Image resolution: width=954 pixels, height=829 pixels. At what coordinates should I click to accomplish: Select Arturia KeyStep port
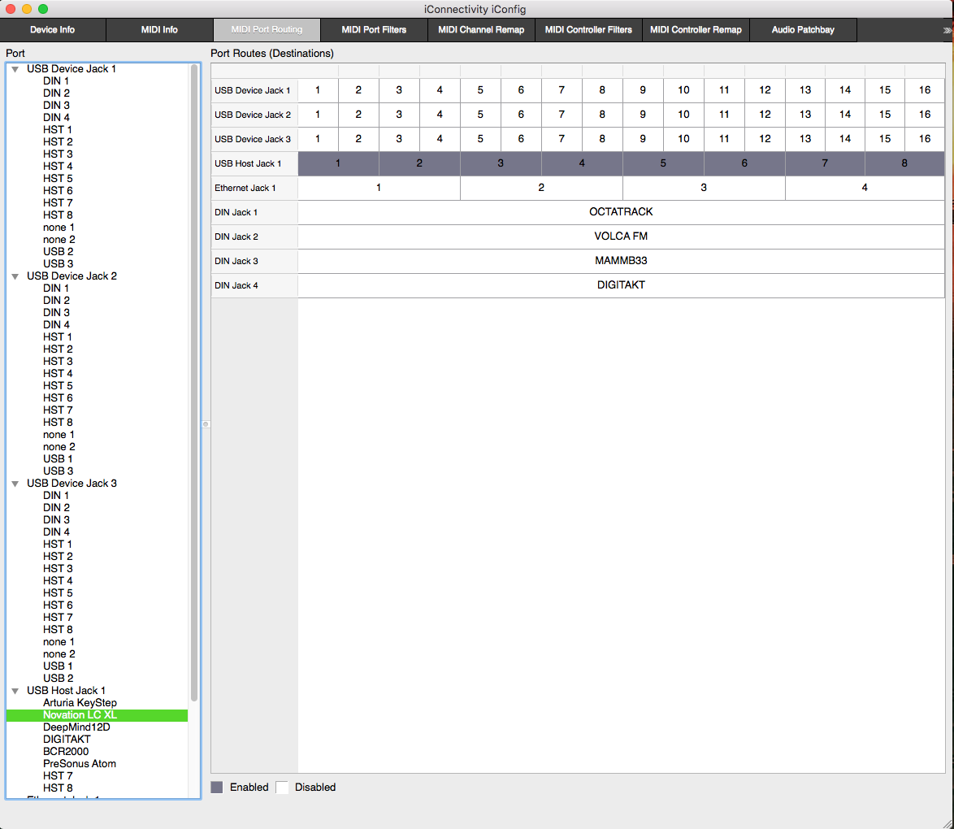click(80, 703)
